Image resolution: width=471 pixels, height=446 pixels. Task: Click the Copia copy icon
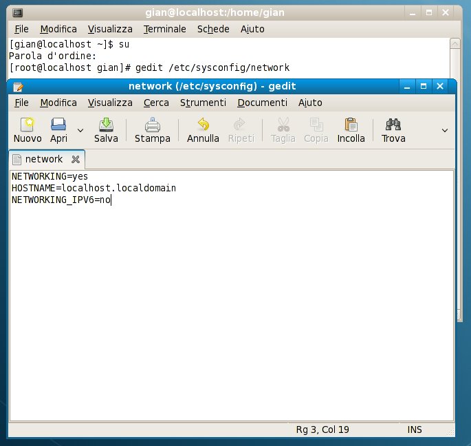coord(316,125)
